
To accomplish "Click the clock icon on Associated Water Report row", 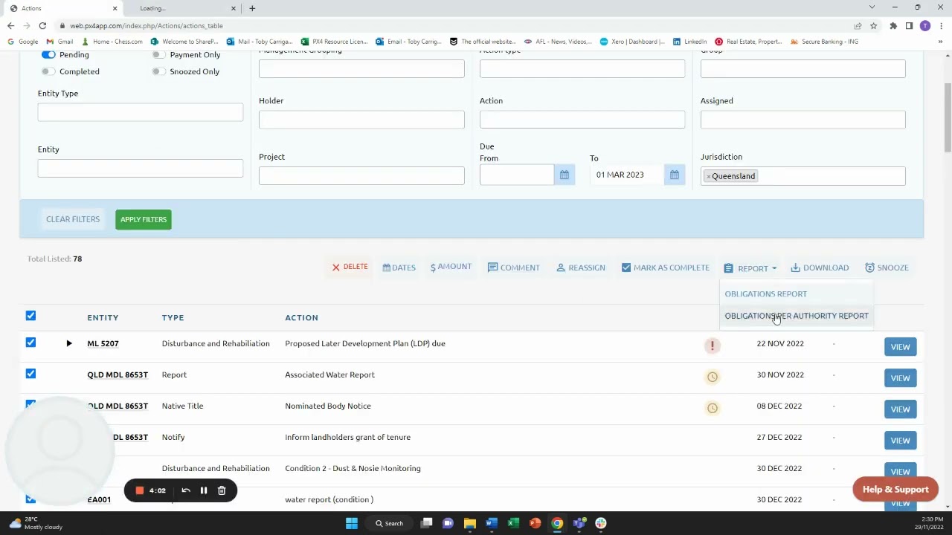I will pyautogui.click(x=713, y=377).
